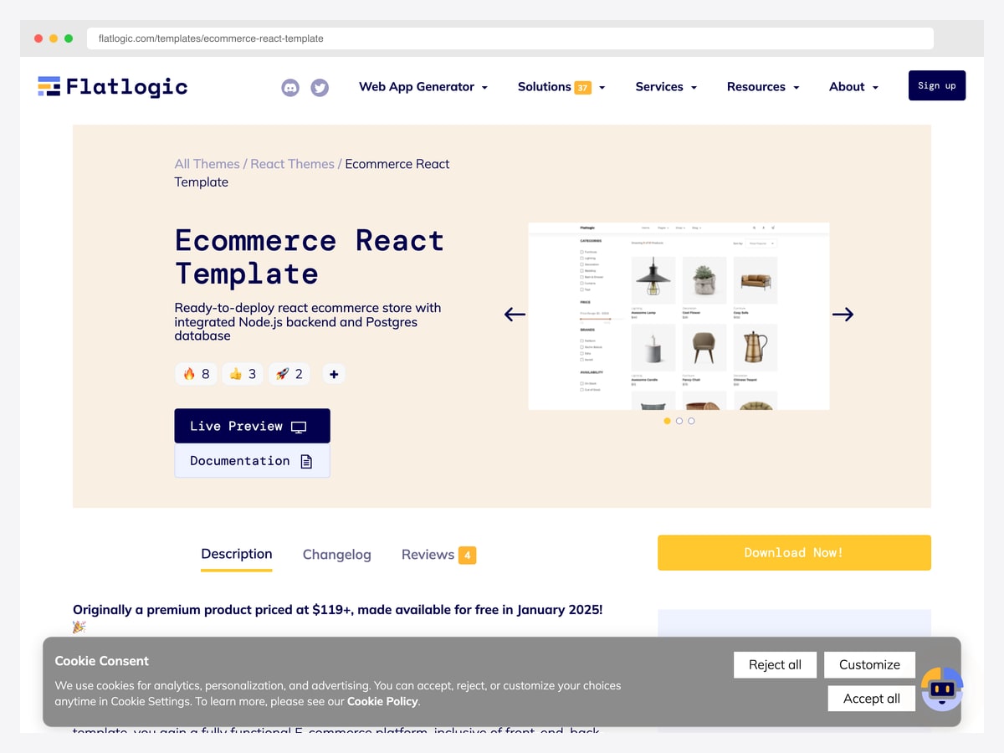Click the ecommerce template screenshot preview
Viewport: 1004px width, 753px height.
[x=679, y=316]
